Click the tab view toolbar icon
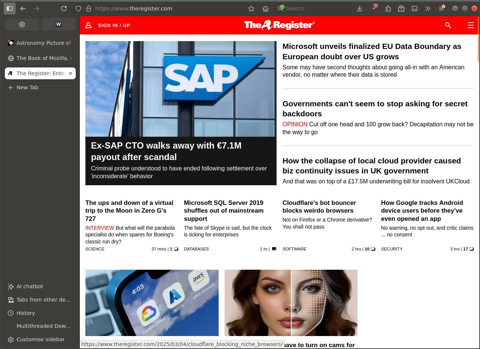The image size is (480, 349). [415, 8]
